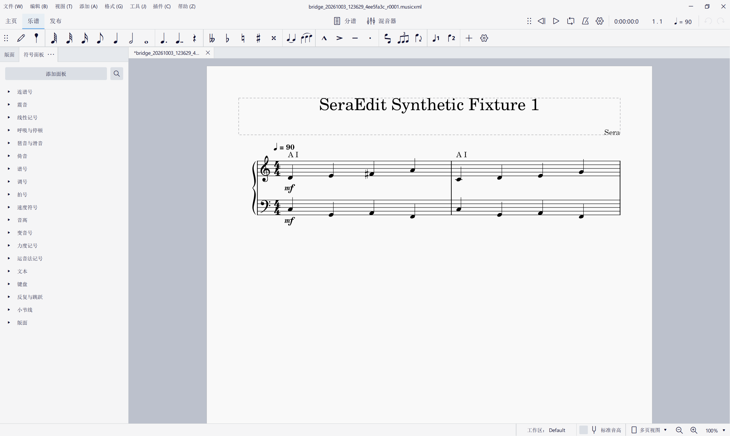Apply the double sharp accidental
The width and height of the screenshot is (730, 436).
pos(274,38)
